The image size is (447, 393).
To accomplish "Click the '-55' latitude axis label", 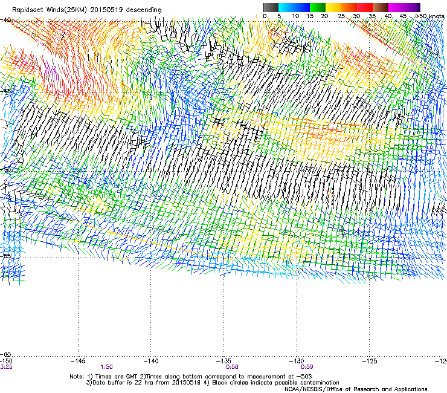I will pos(5,256).
